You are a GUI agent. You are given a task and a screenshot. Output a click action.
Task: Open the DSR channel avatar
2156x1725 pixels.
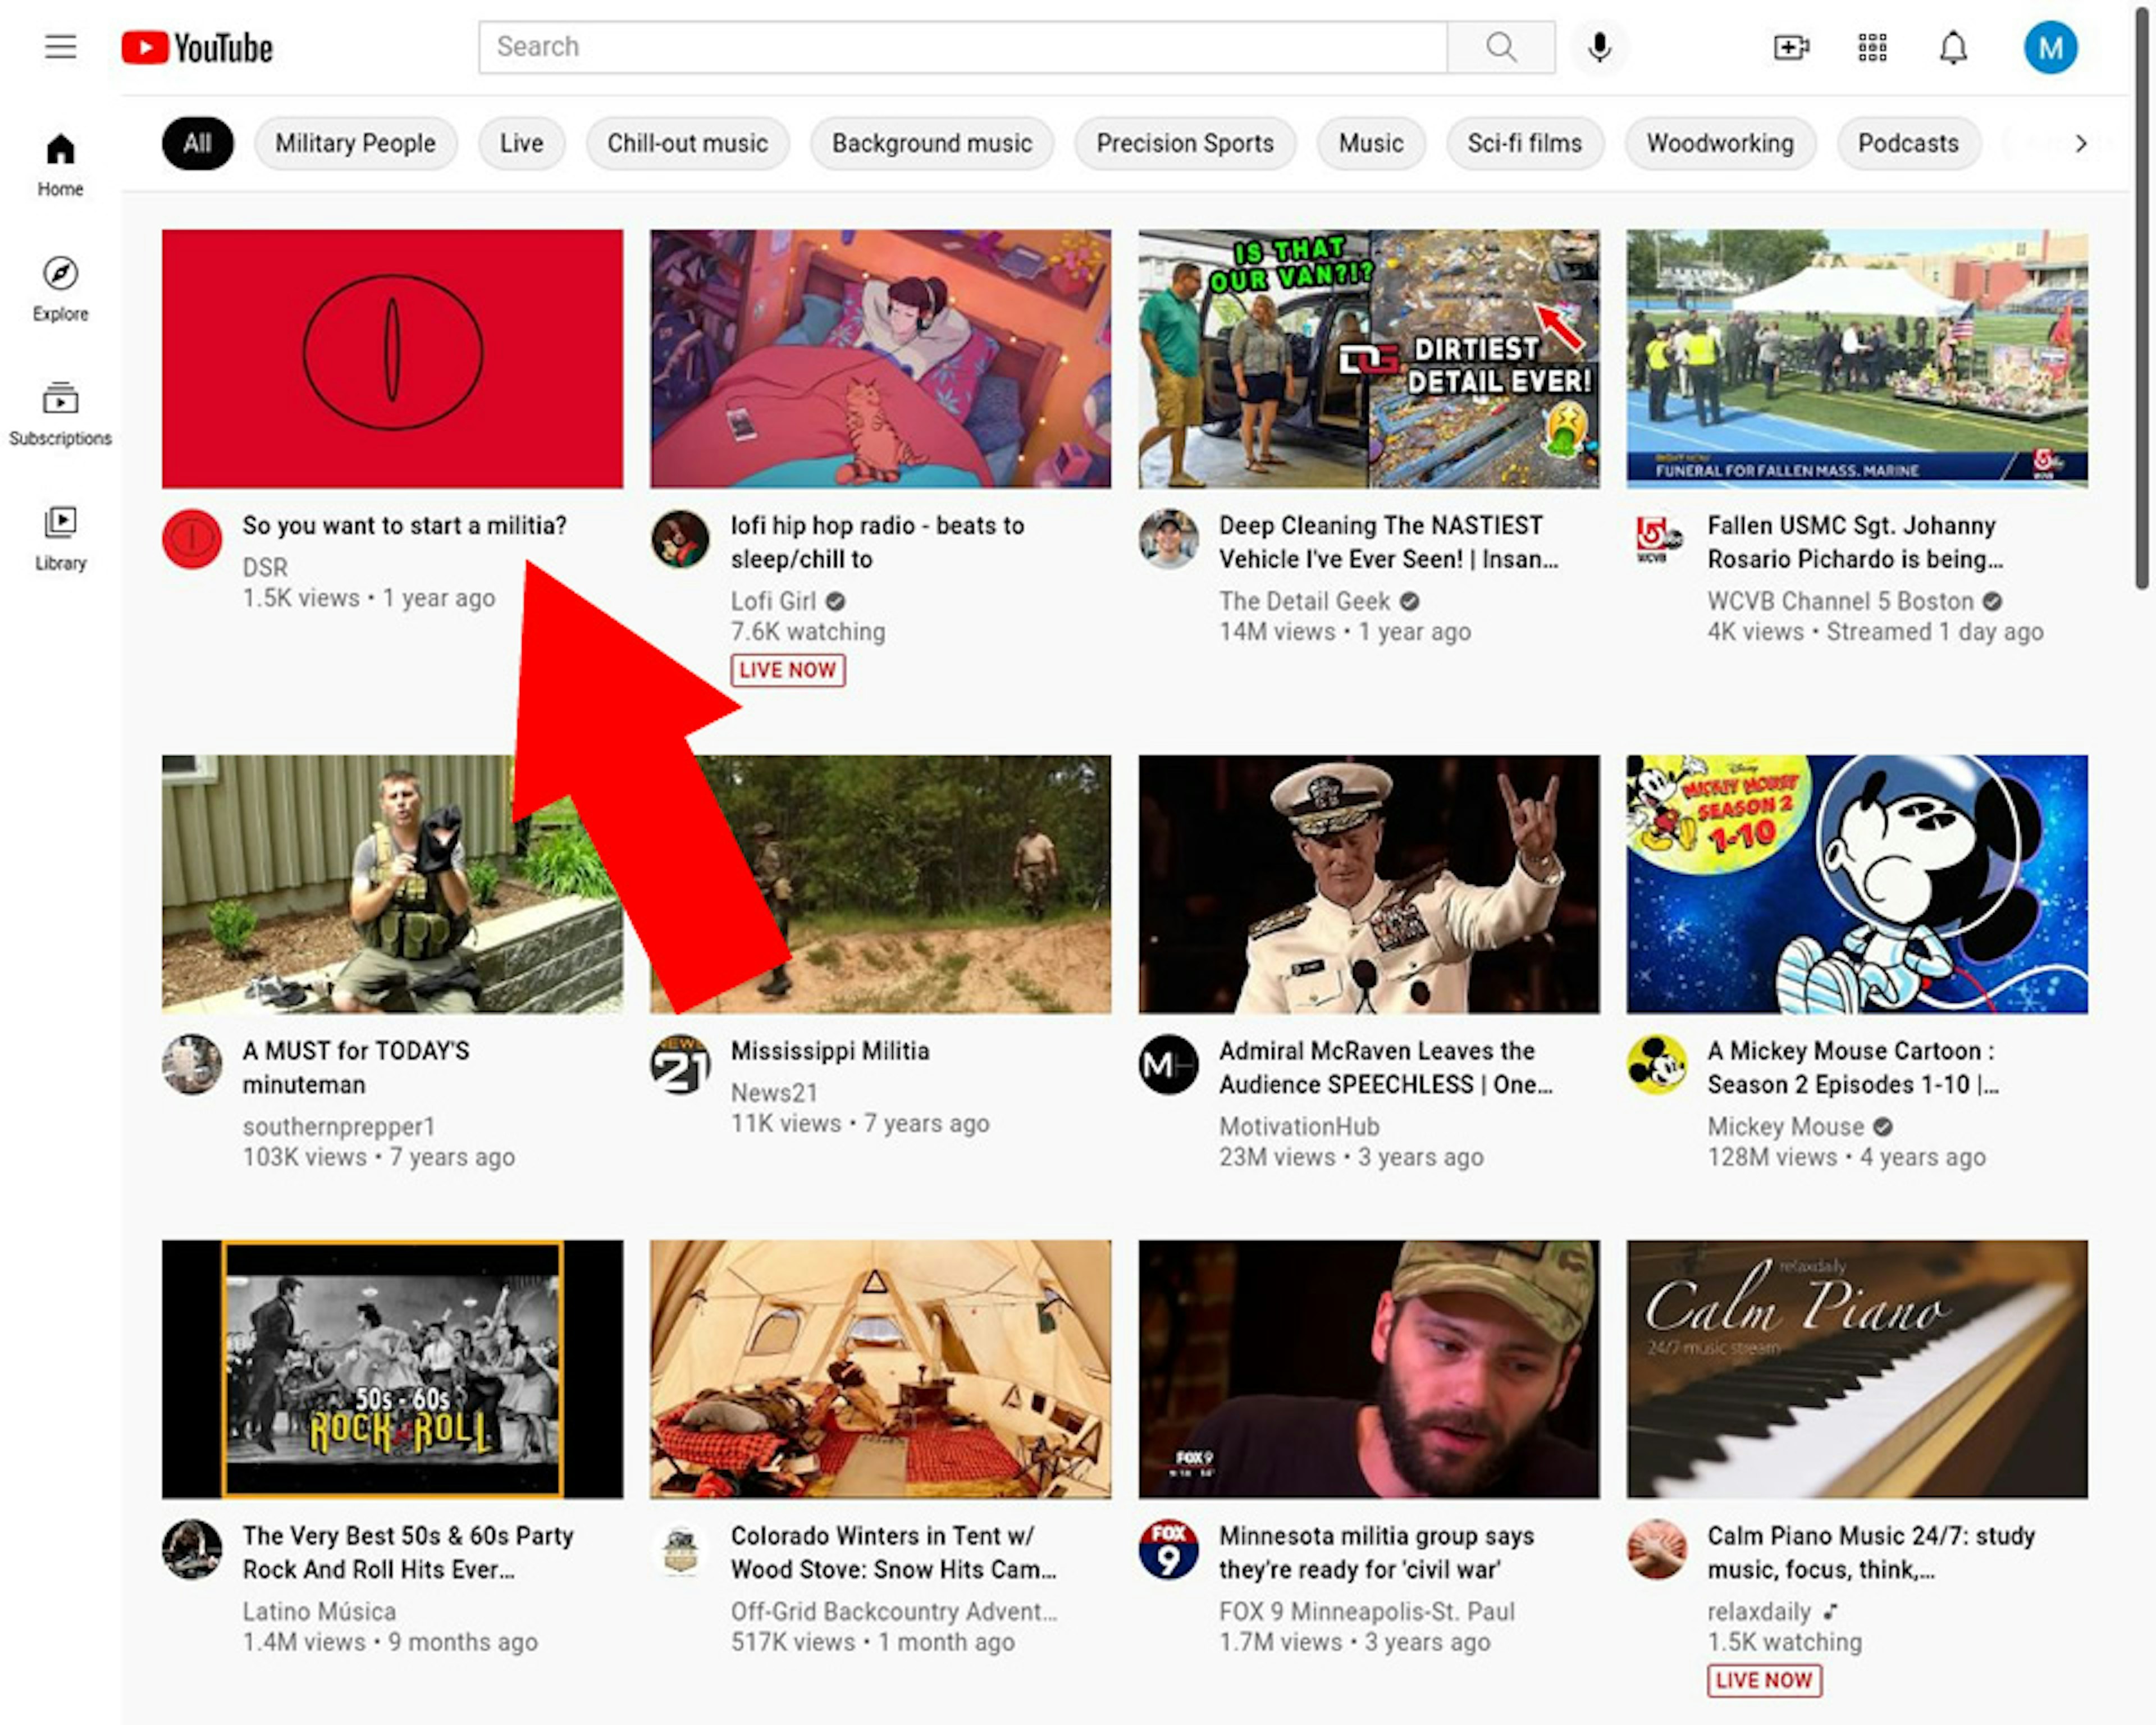(x=192, y=539)
